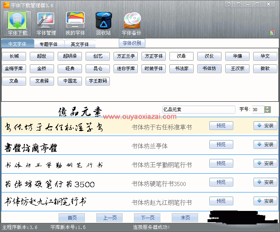Select the 金桥 font category
Image resolution: width=280 pixels, height=232 pixels.
point(42,69)
